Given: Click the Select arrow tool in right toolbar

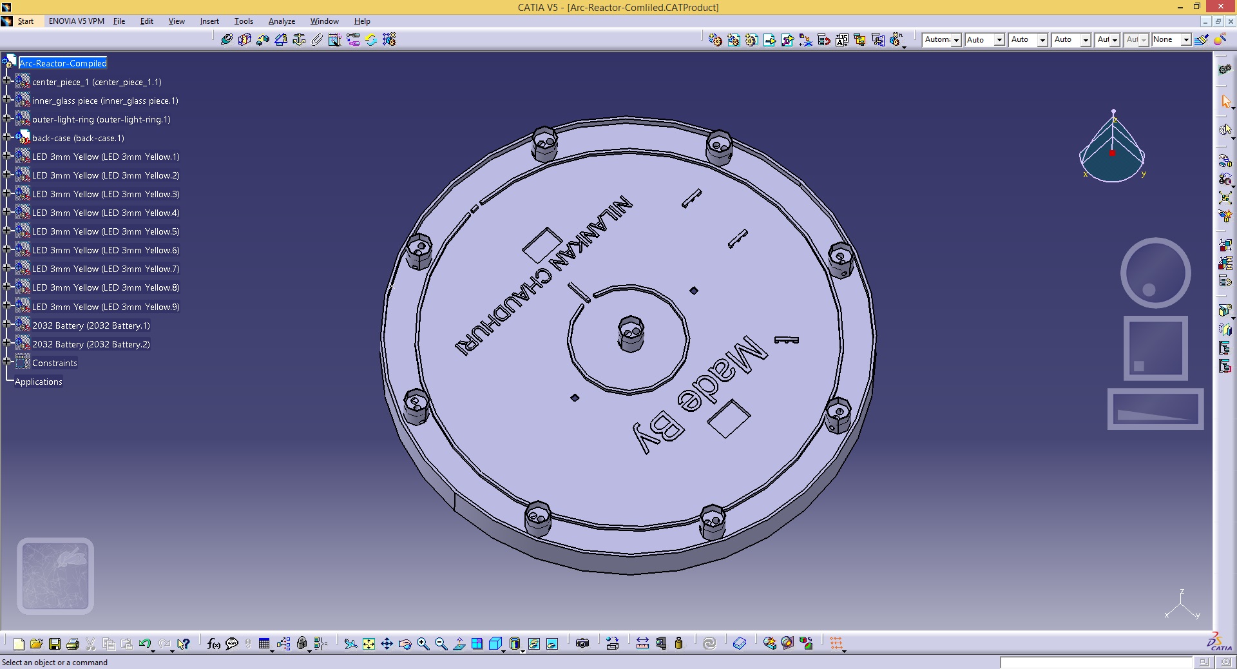Looking at the screenshot, I should (1225, 102).
